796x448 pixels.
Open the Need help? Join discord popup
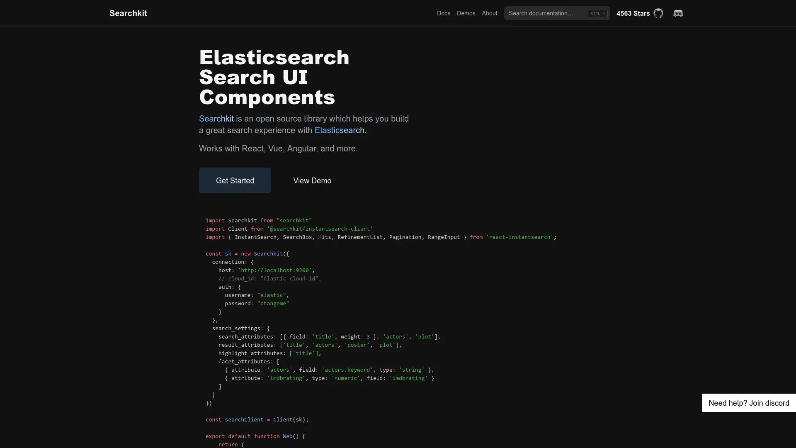[x=749, y=403]
